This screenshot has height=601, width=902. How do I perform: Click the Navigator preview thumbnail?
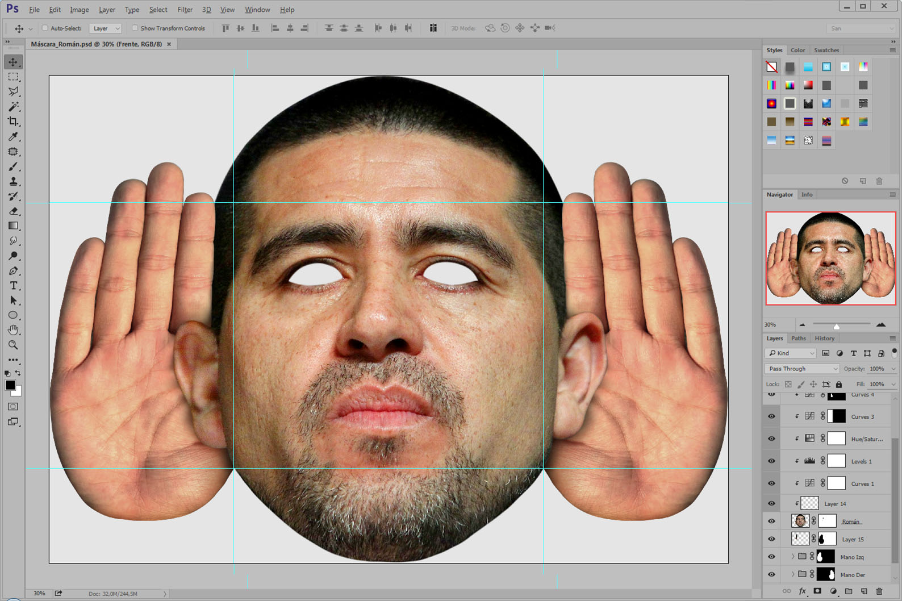(x=830, y=258)
